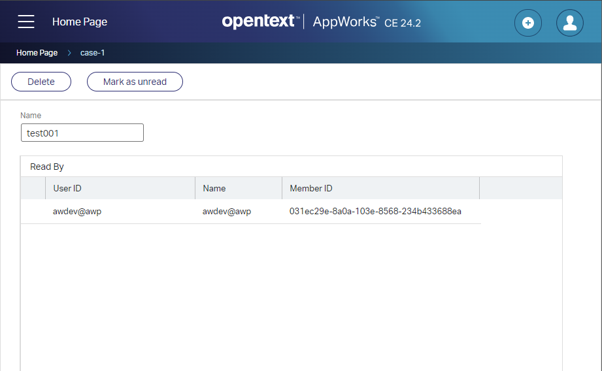Click the create new plus icon

[528, 23]
